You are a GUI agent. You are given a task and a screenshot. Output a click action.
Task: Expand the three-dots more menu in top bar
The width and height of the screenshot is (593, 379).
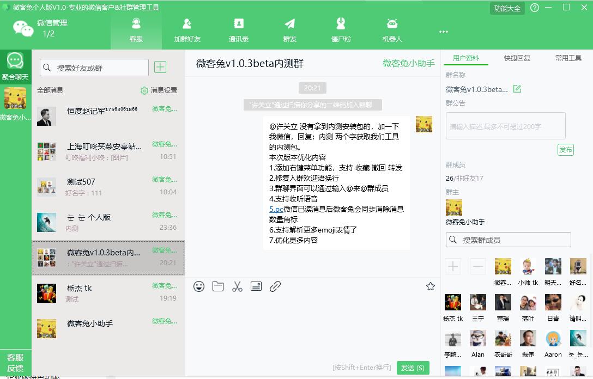(444, 32)
